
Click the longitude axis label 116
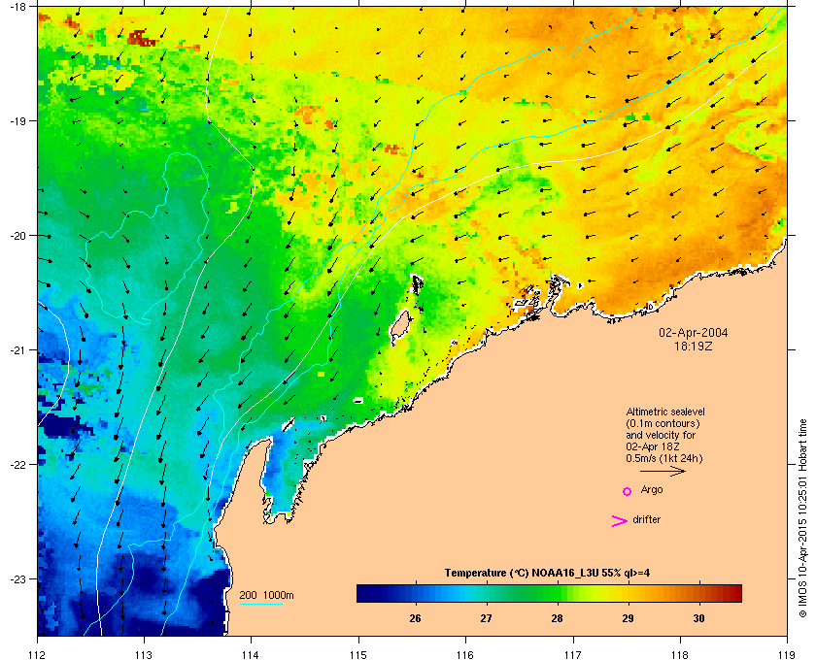point(465,655)
